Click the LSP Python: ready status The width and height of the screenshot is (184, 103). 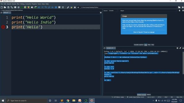point(118,97)
